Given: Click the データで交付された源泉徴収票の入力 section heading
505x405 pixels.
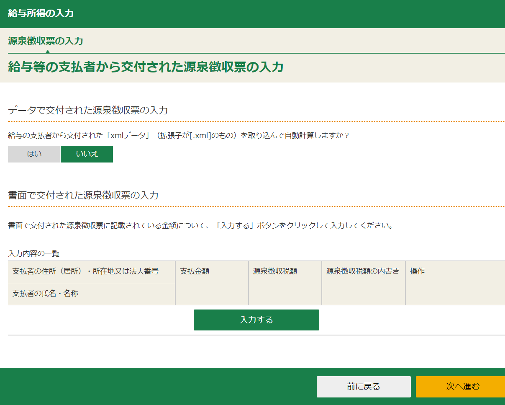Looking at the screenshot, I should click(88, 111).
